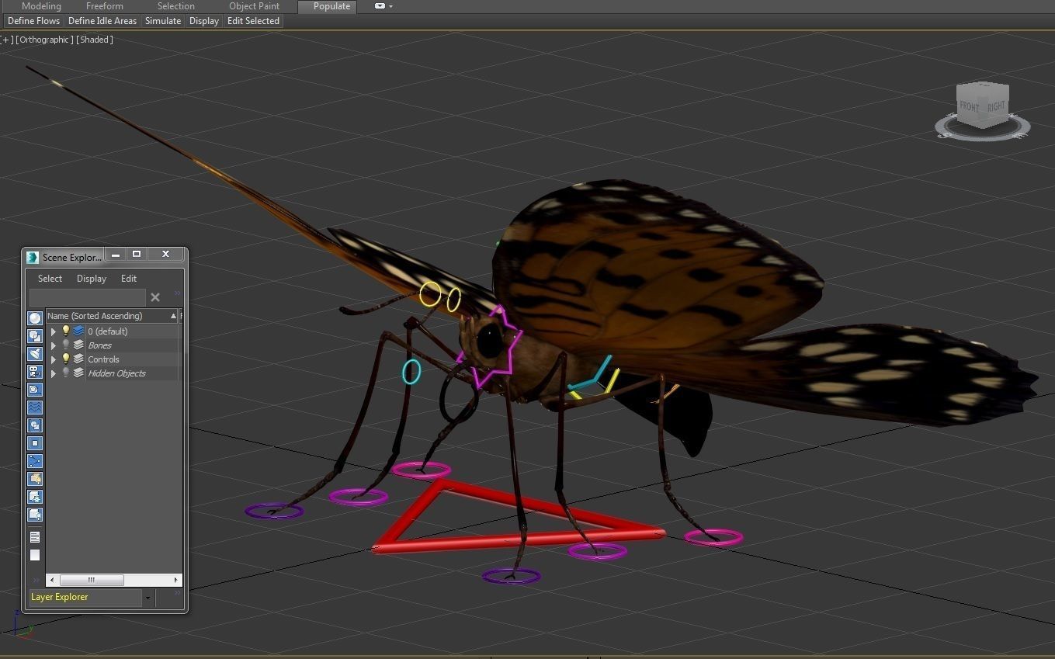Switch to the Modeling ribbon tab
The height and width of the screenshot is (659, 1055).
point(41,6)
